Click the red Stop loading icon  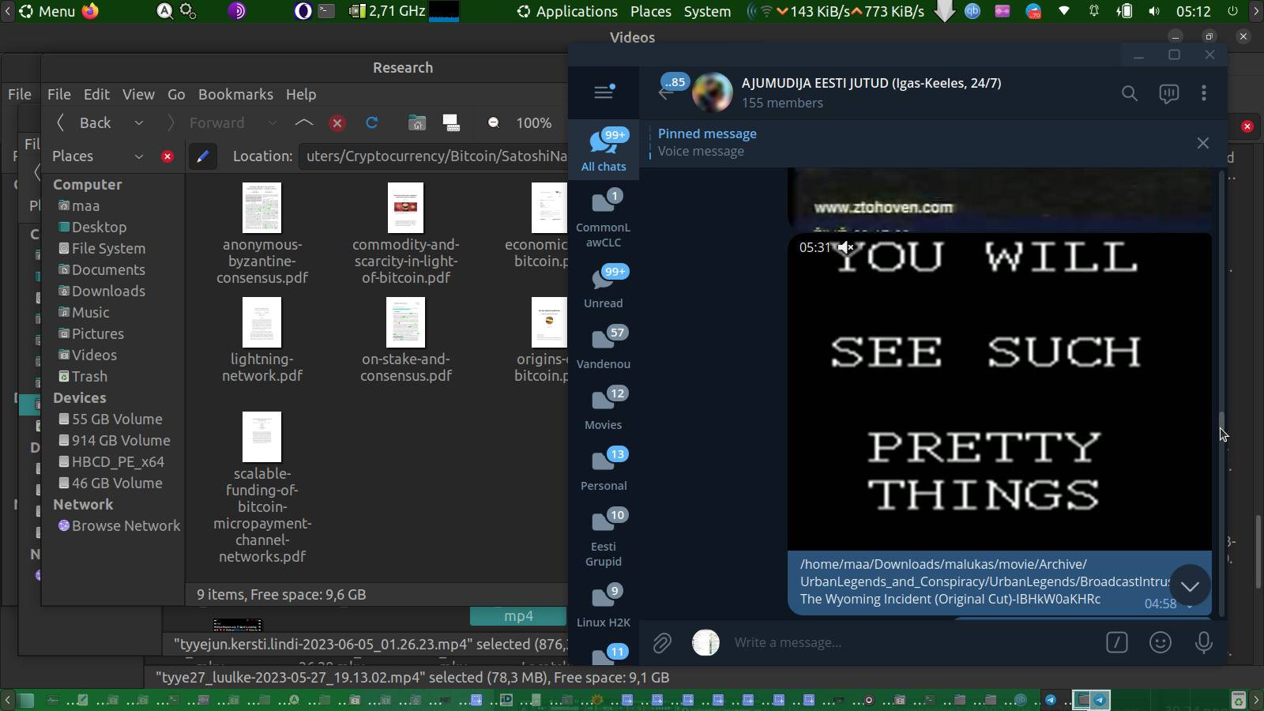(337, 123)
